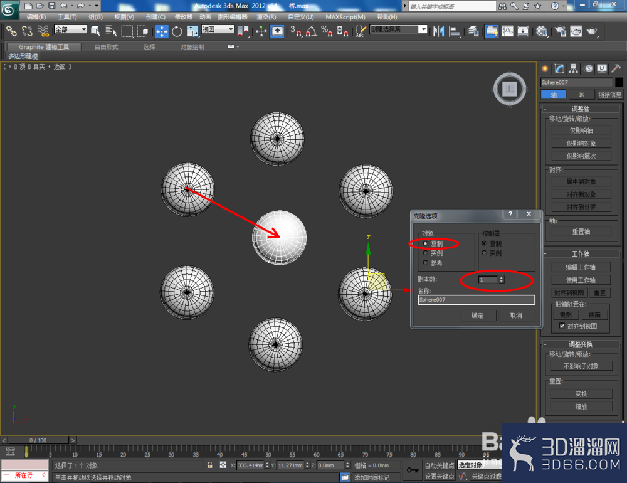Open the Tools menu
Viewport: 627px width, 483px height.
pyautogui.click(x=67, y=17)
